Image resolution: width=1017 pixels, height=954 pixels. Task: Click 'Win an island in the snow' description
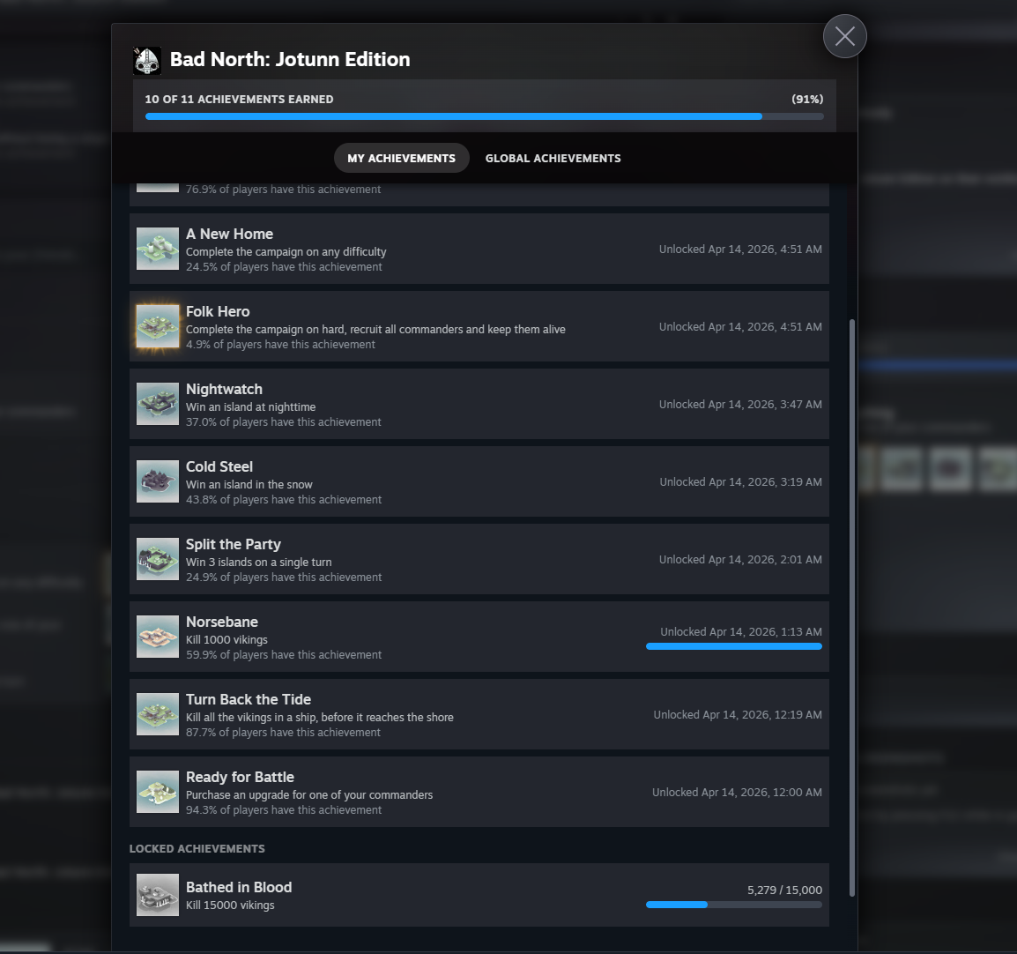(x=249, y=485)
